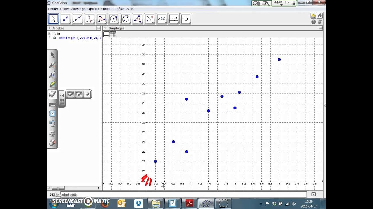This screenshot has height=209, width=373.
Task: Toggle visibility circle of liste1
Action: 54,38
